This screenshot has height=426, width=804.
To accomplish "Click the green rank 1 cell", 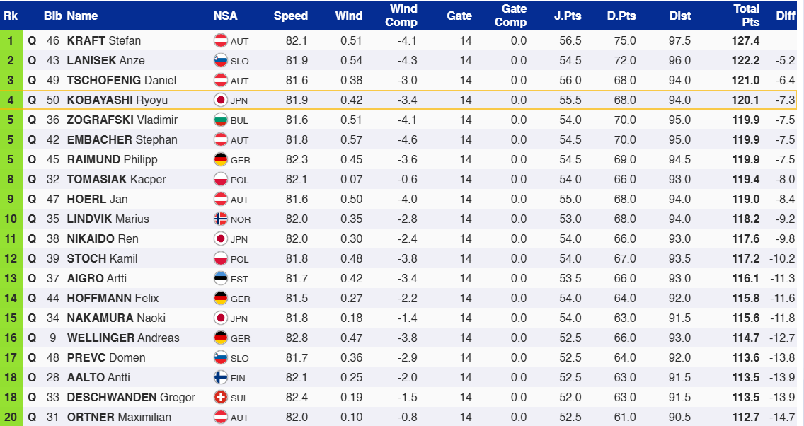I will click(x=11, y=41).
